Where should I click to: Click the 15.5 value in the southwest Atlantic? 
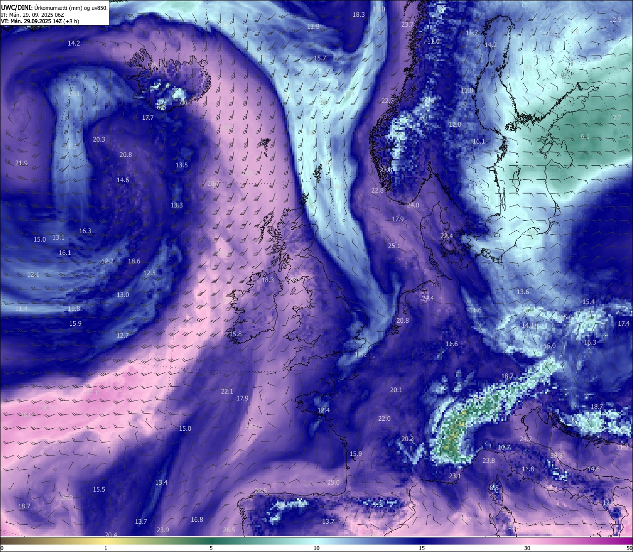coord(99,490)
